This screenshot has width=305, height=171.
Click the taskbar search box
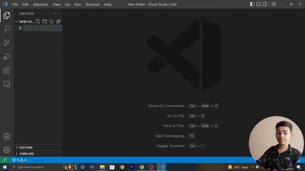[36, 167]
